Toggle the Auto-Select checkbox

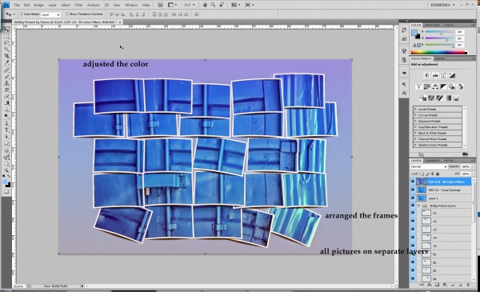(22, 14)
